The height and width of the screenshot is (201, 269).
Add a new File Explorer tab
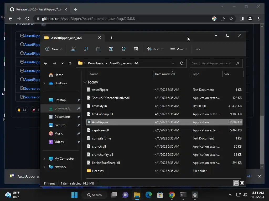coord(111,38)
